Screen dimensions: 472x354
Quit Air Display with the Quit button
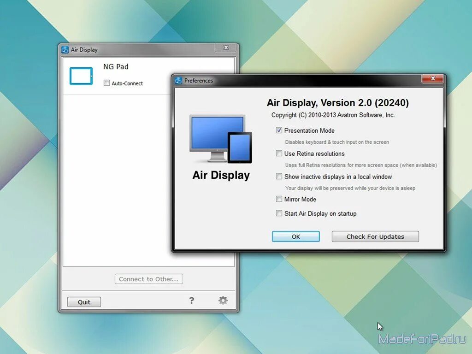coord(84,302)
